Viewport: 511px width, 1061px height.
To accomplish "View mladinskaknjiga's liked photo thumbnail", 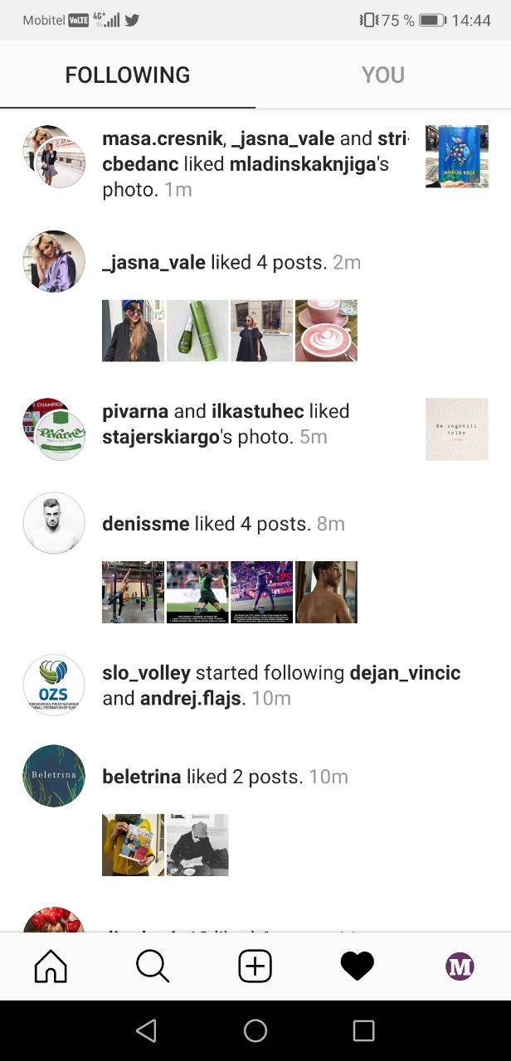I will point(457,157).
